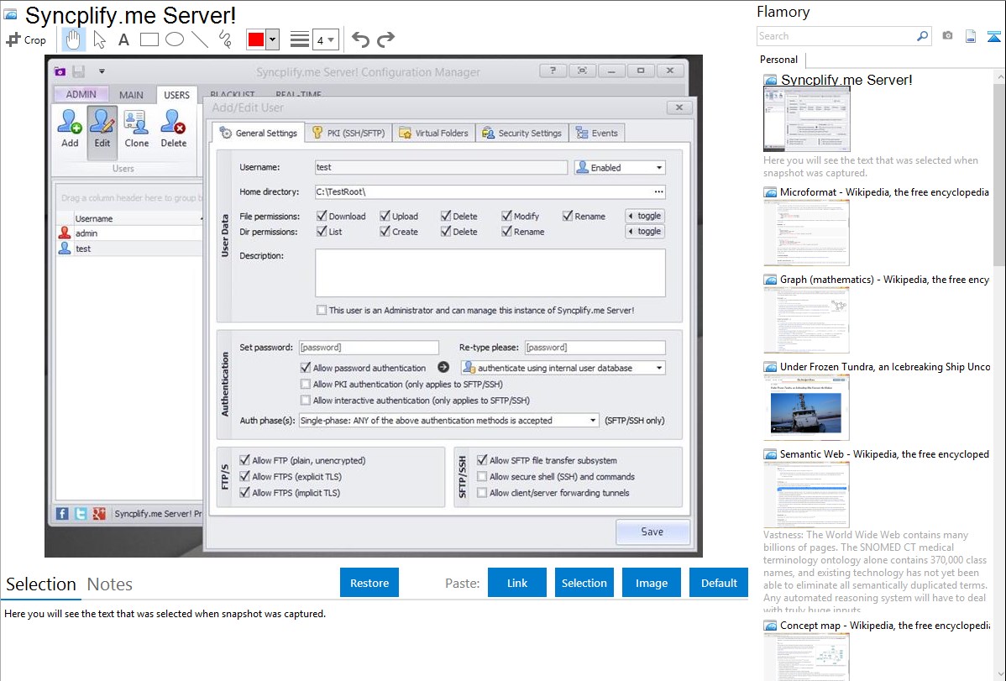The image size is (1006, 681).
Task: Open the Auth phase(s) dropdown
Action: point(593,421)
